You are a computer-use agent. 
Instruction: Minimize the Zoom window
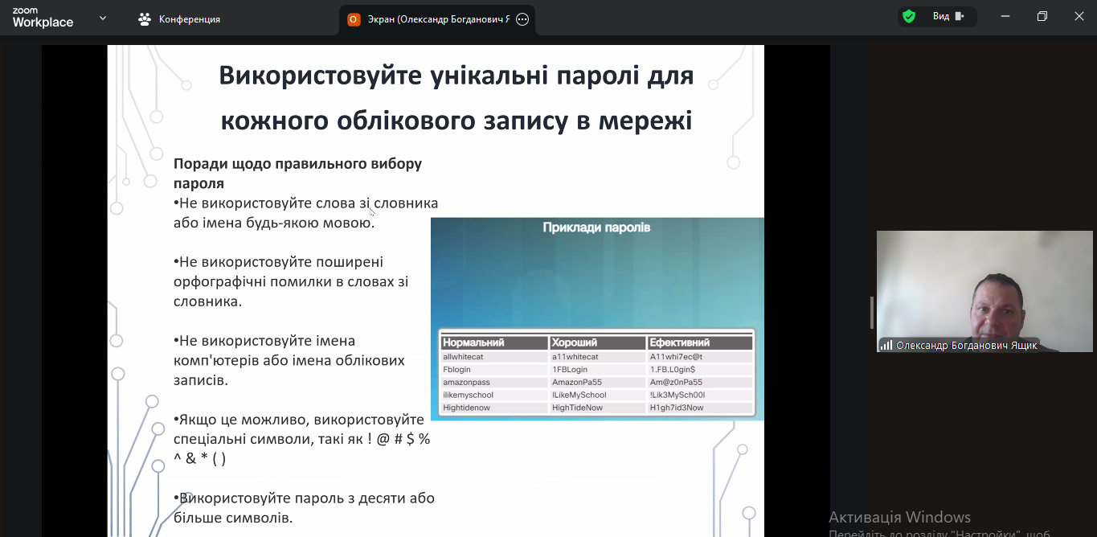click(1005, 17)
